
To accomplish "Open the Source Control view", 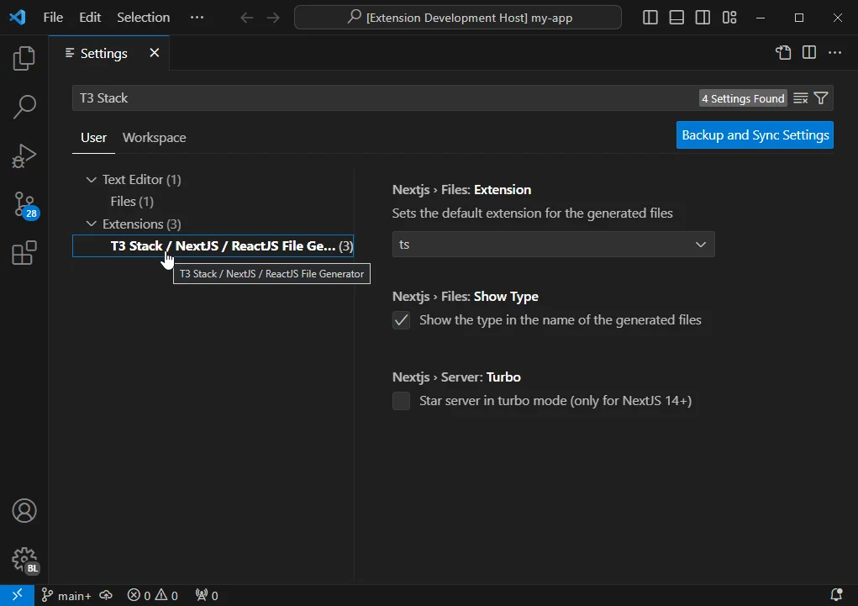I will pyautogui.click(x=24, y=204).
